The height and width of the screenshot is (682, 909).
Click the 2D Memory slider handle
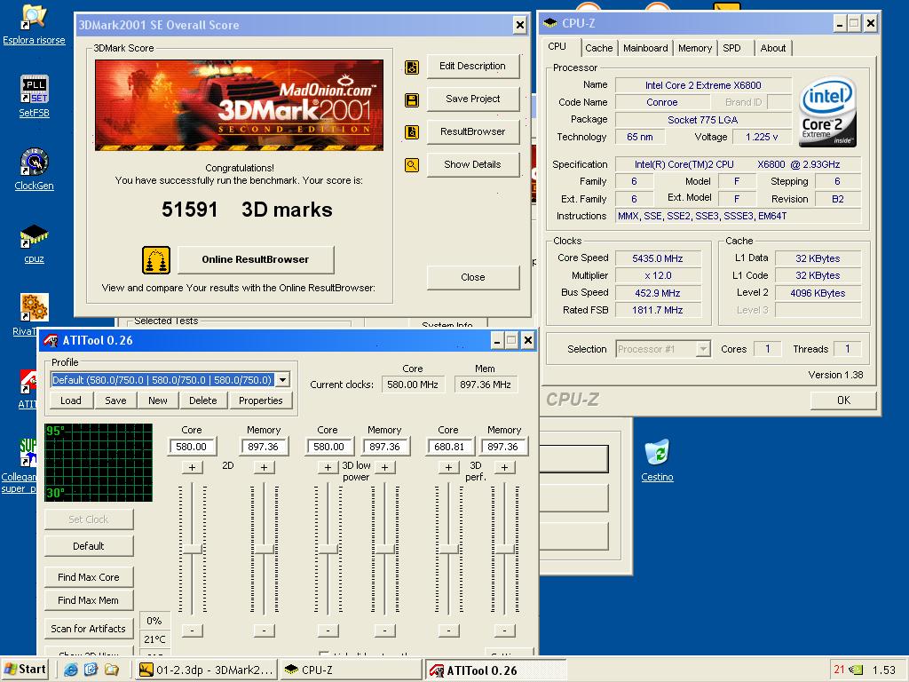click(265, 549)
